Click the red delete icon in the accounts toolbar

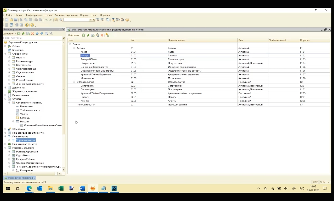pyautogui.click(x=102, y=35)
